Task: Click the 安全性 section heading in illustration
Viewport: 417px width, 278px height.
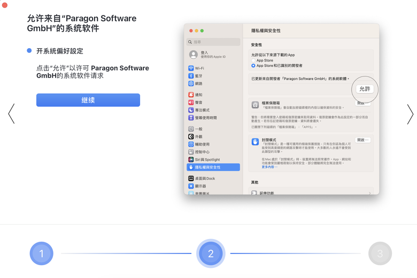Action: [x=257, y=45]
